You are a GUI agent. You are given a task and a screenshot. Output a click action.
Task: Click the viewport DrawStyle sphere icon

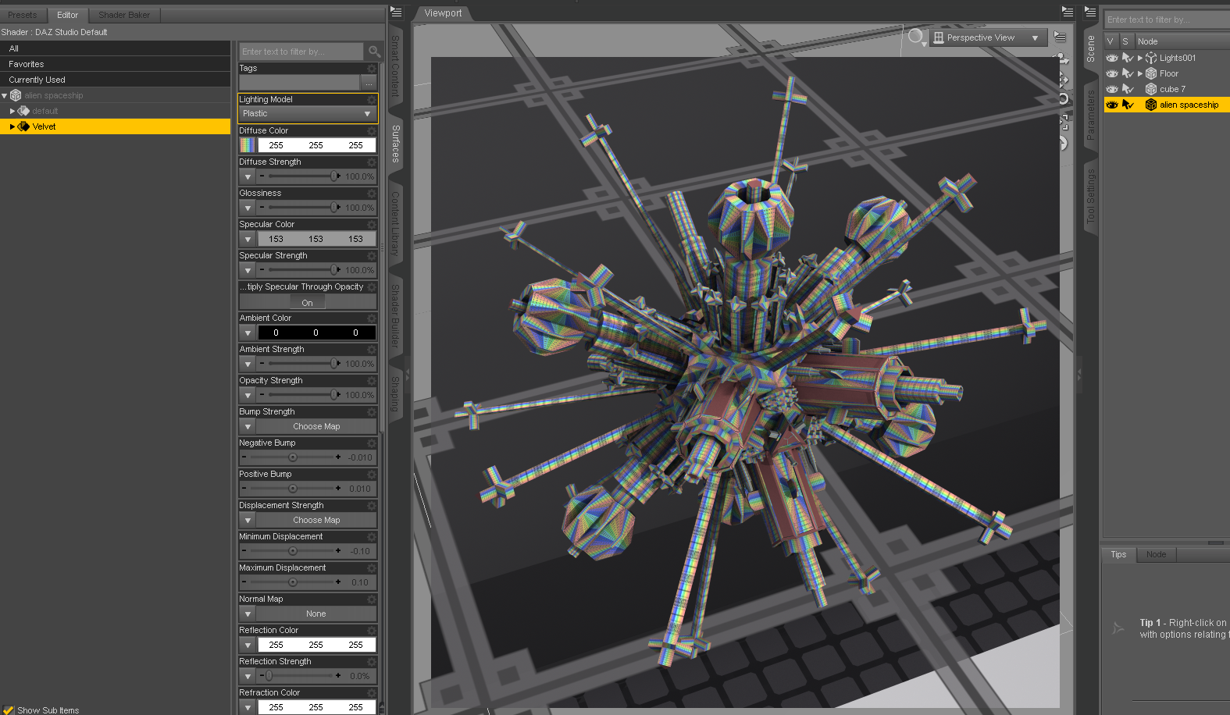coord(916,37)
